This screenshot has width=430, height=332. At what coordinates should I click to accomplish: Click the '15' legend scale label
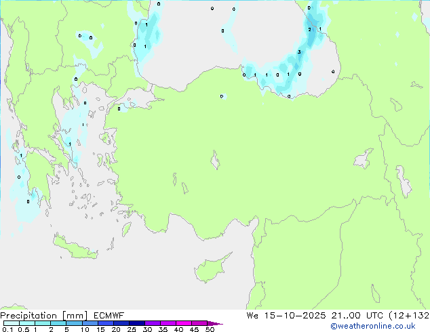coord(100,329)
